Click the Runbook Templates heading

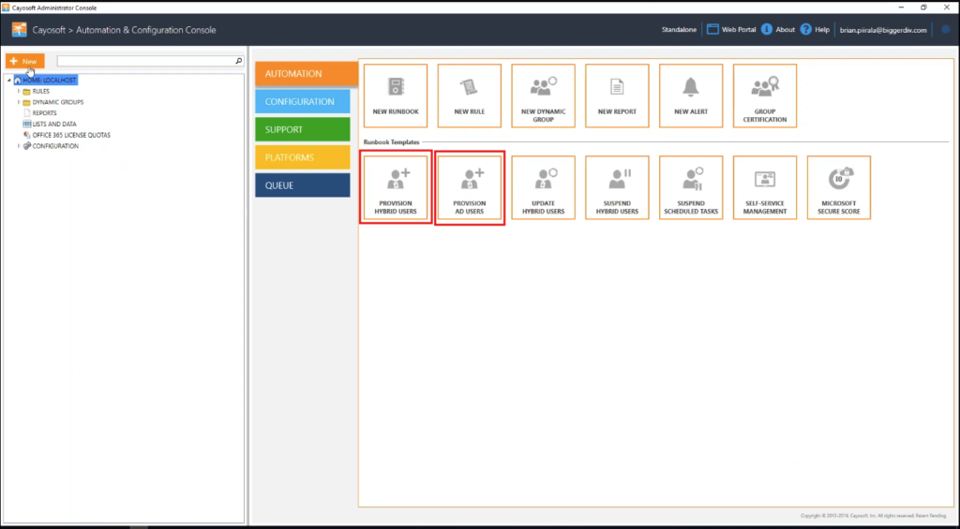point(391,142)
